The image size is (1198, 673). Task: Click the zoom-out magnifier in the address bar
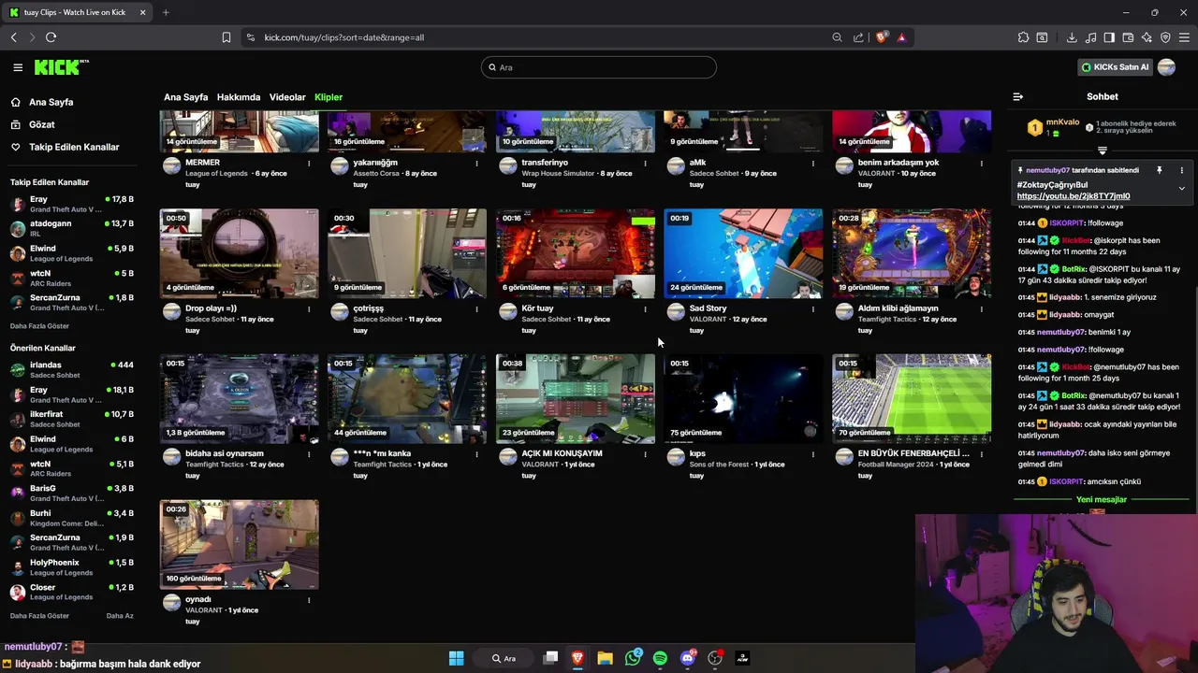837,37
